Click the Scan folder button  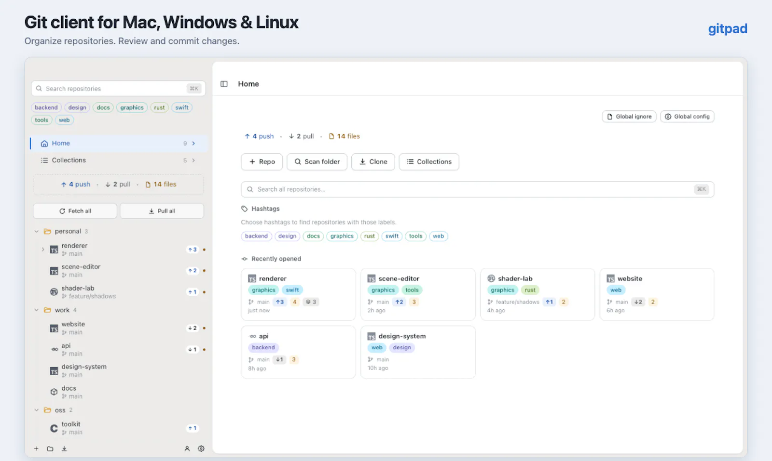(x=317, y=162)
